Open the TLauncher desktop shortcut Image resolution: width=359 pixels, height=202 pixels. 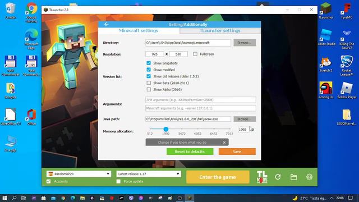coord(325,11)
